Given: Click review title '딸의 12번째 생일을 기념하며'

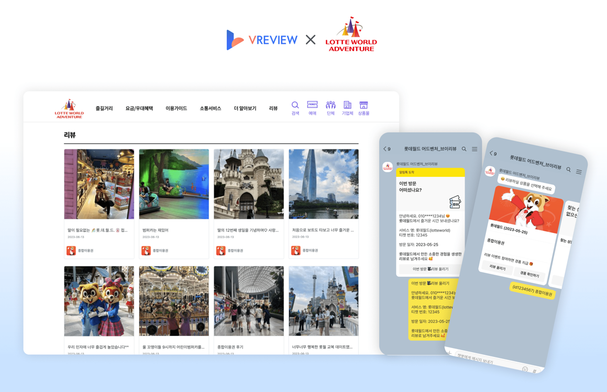Looking at the screenshot, I should coord(248,230).
